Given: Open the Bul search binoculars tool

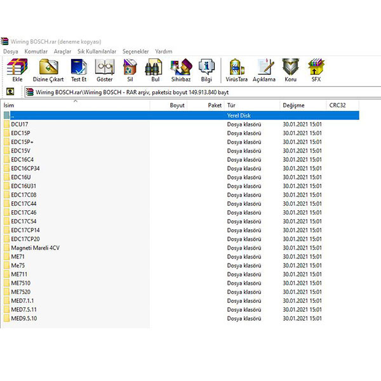Looking at the screenshot, I should 155,70.
